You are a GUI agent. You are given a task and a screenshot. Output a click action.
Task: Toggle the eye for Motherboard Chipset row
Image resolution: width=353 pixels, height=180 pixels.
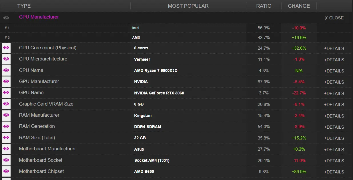(6, 171)
